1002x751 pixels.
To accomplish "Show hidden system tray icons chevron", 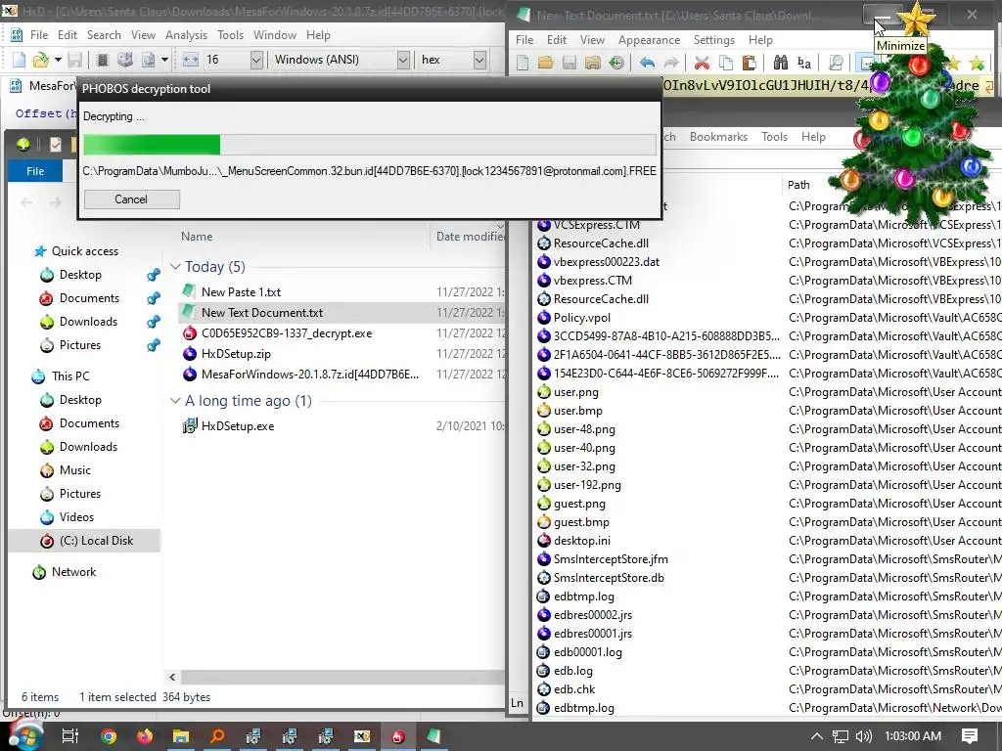I will (x=817, y=736).
